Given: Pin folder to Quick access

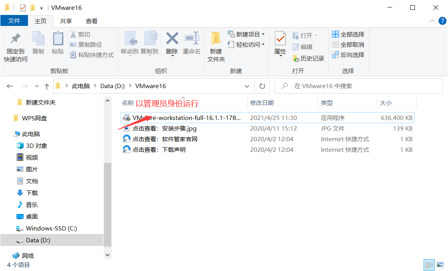Looking at the screenshot, I should [x=15, y=47].
